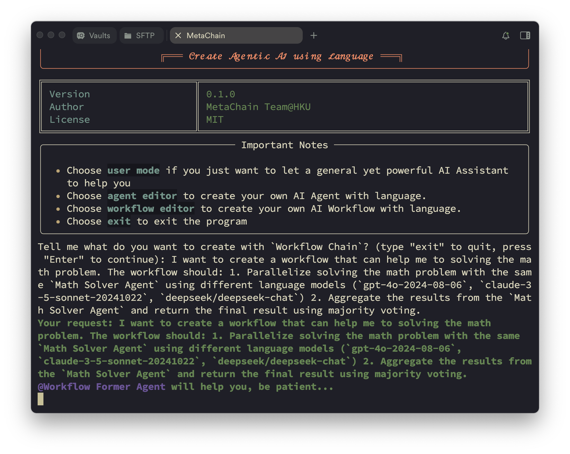Viewport: 570px width, 454px height.
Task: Click the purple '@Workflow Former Agent' text
Action: [101, 387]
